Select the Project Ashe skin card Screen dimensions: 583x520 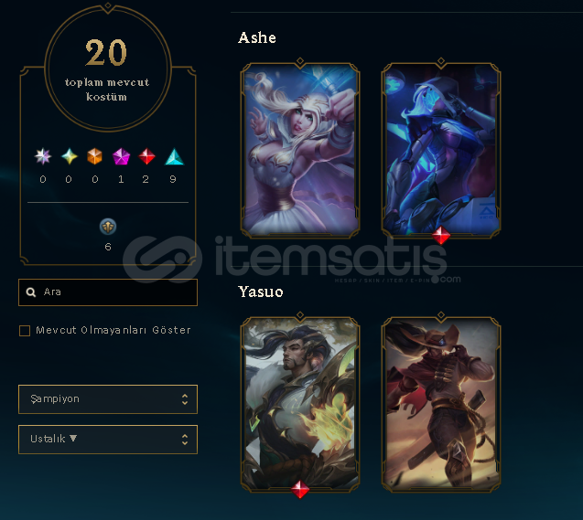(x=441, y=150)
